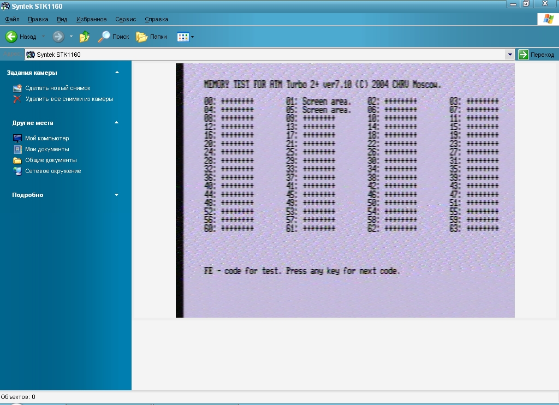
Task: Collapse the Other Places (Другие места) panel
Action: [x=117, y=123]
